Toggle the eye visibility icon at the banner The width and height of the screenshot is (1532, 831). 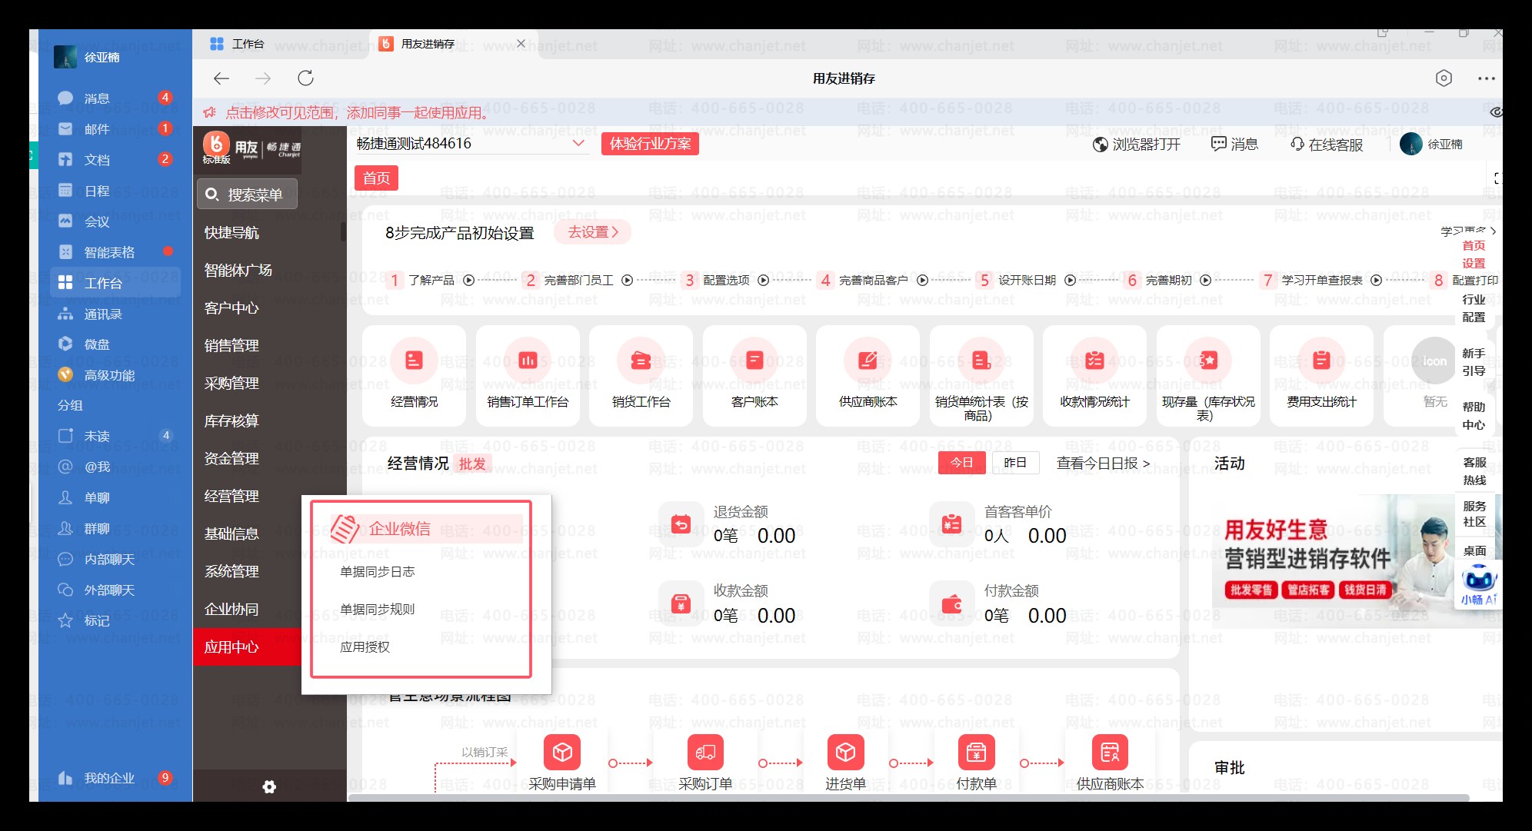[1496, 111]
